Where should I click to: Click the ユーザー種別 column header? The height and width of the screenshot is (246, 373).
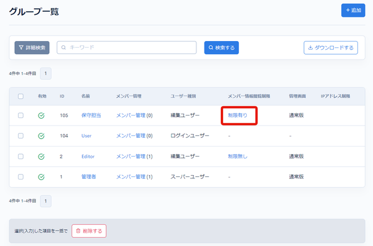tap(183, 96)
